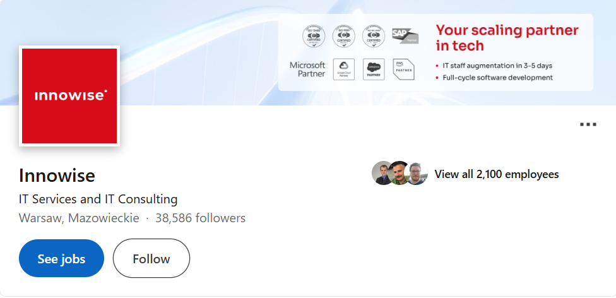Click the ISO 9001 certified badge
Viewport: 616px width, 298px height.
[x=344, y=36]
